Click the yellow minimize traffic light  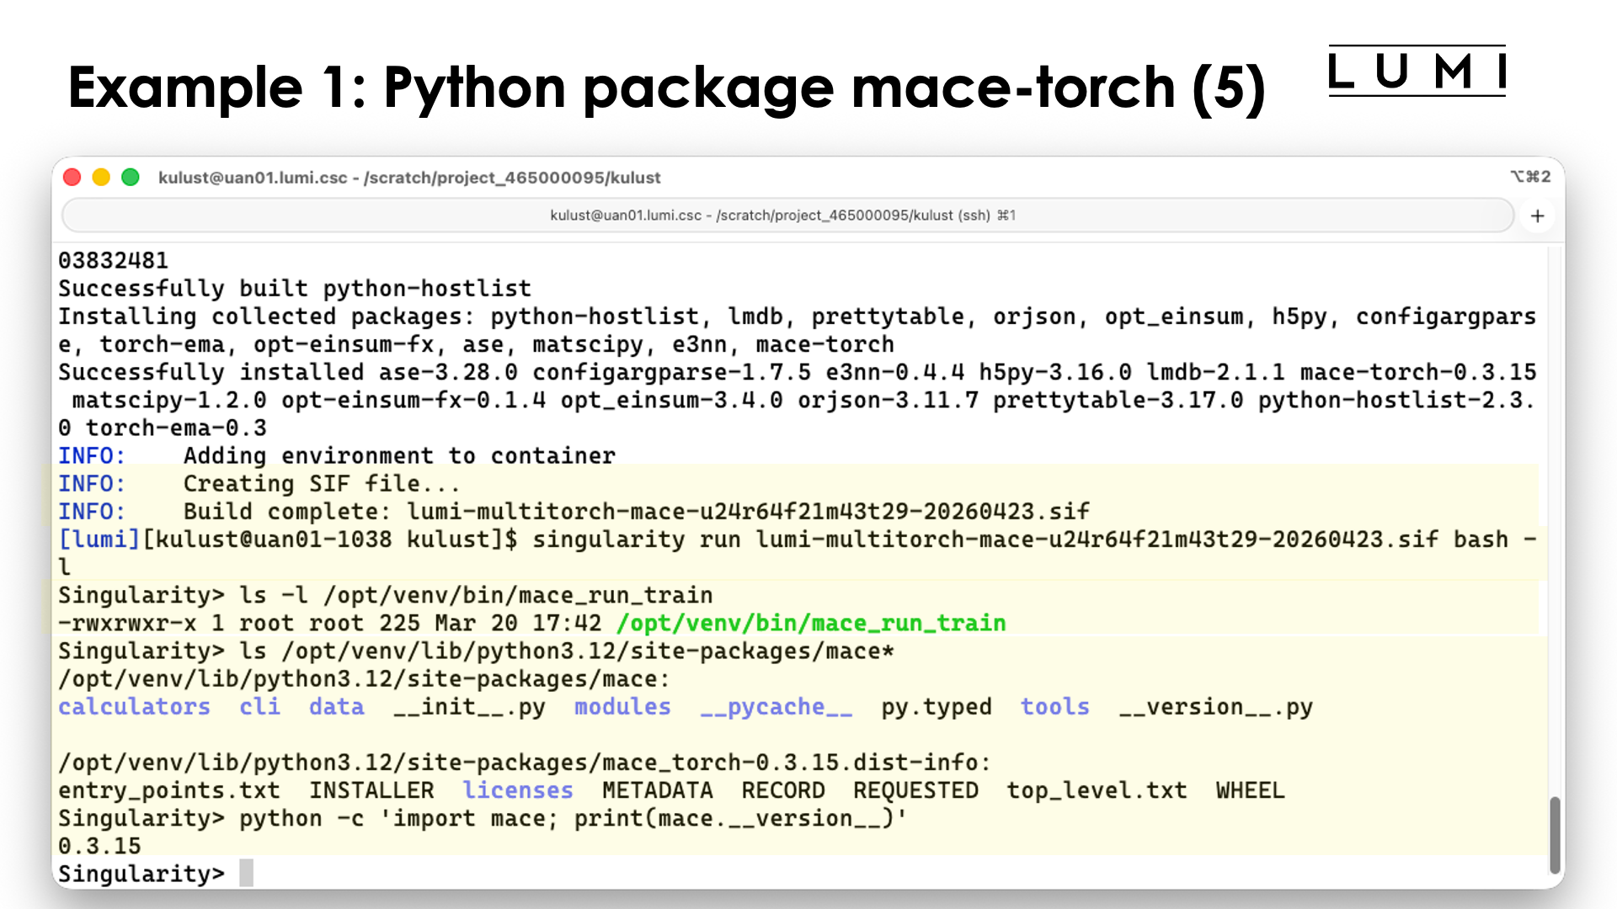(101, 178)
